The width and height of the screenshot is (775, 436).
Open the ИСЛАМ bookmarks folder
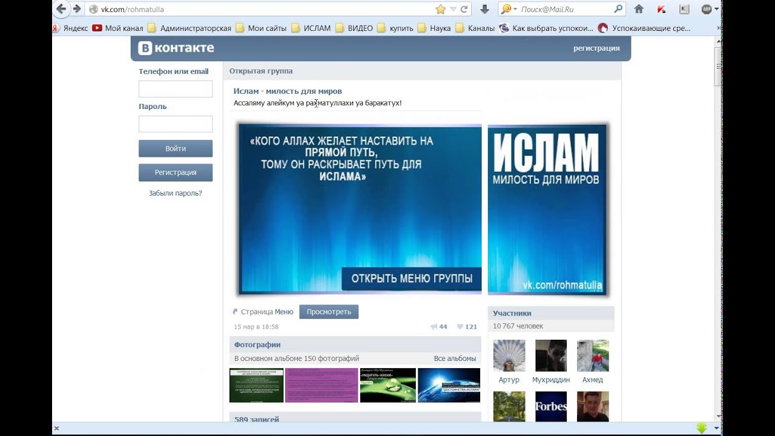311,28
